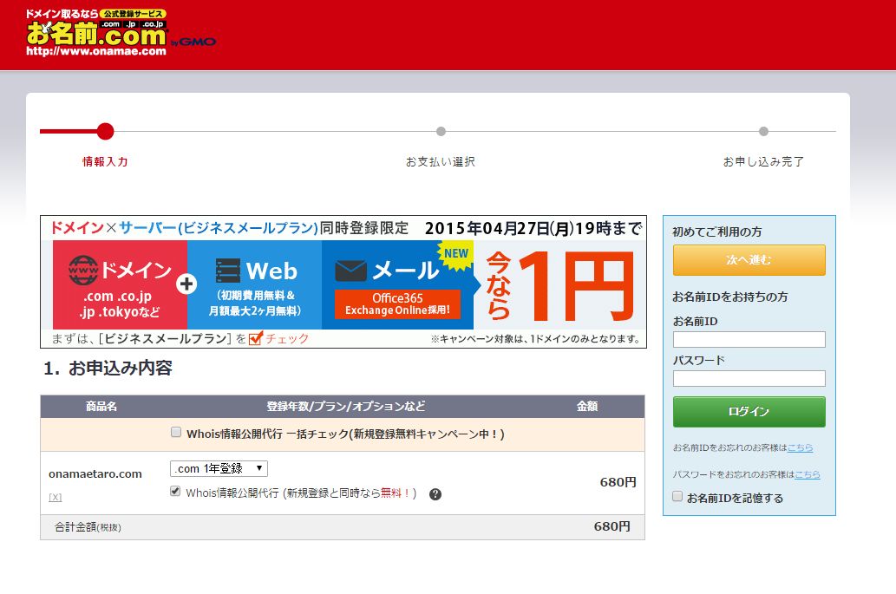Tick the お名前IDを記憶する checkbox
The height and width of the screenshot is (594, 896).
tap(677, 496)
